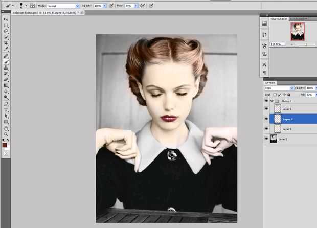Viewport: 317px width, 228px height.
Task: Select Layer 3 in Layers panel
Action: (293, 129)
